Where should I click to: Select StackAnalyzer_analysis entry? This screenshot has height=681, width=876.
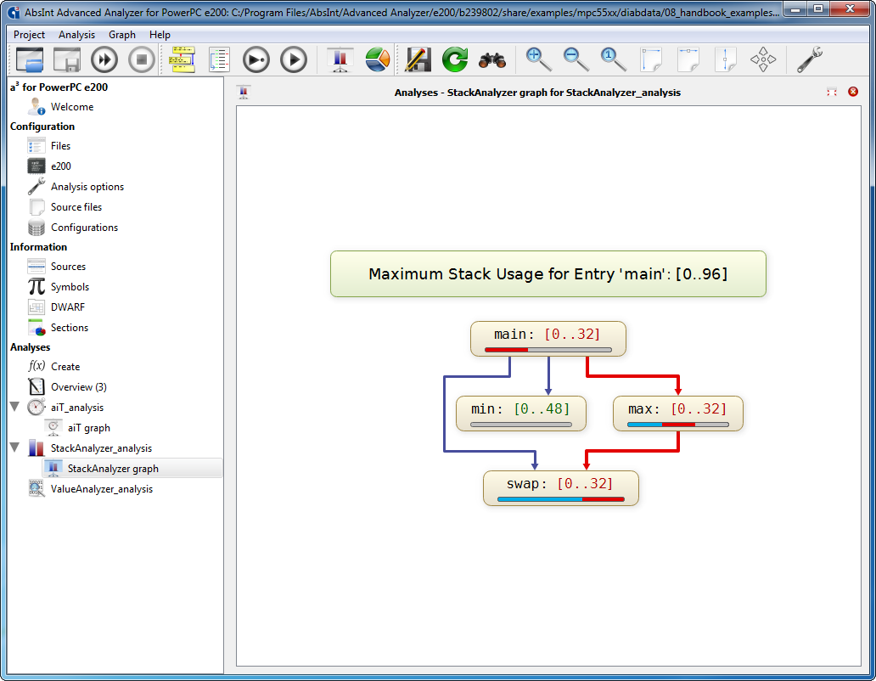pos(101,448)
